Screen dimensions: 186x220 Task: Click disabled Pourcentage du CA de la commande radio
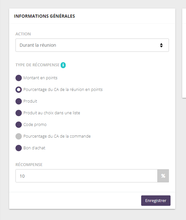[x=19, y=136]
